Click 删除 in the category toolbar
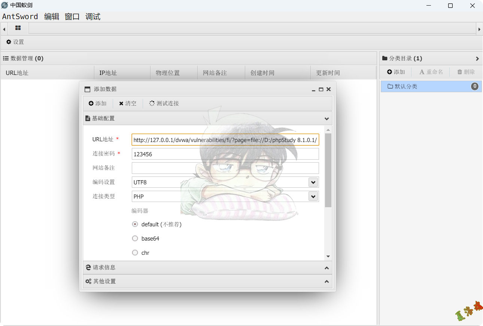The width and height of the screenshot is (483, 326). [466, 72]
